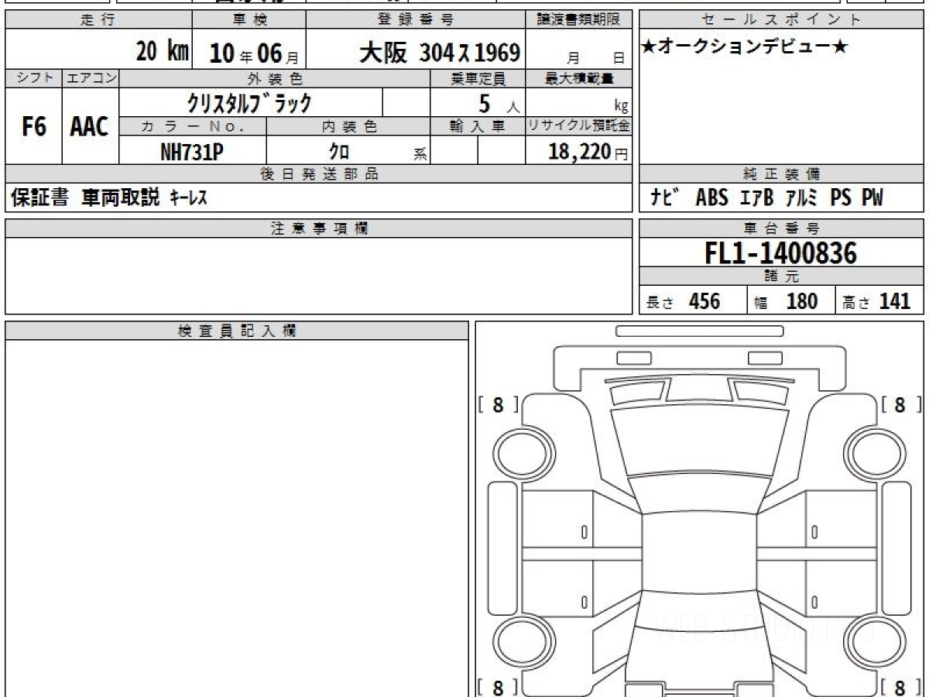Select the AAC air conditioner value

90,127
